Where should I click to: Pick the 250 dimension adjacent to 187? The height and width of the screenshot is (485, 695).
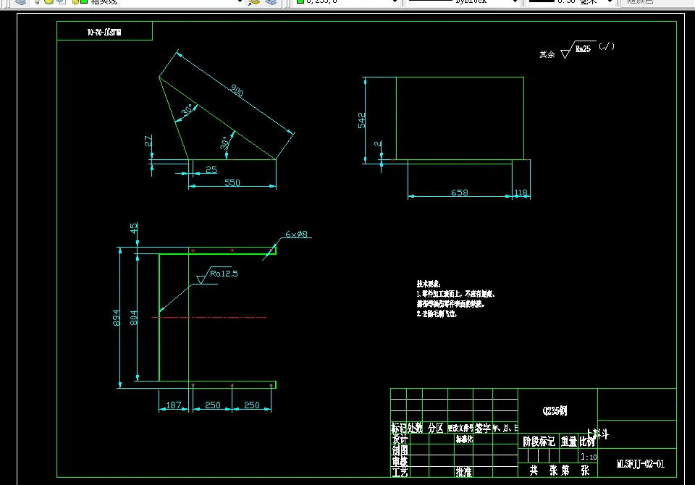click(x=213, y=405)
